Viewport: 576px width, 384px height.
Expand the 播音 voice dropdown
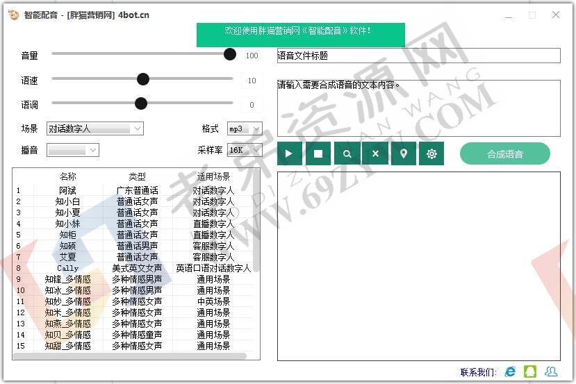pyautogui.click(x=73, y=150)
